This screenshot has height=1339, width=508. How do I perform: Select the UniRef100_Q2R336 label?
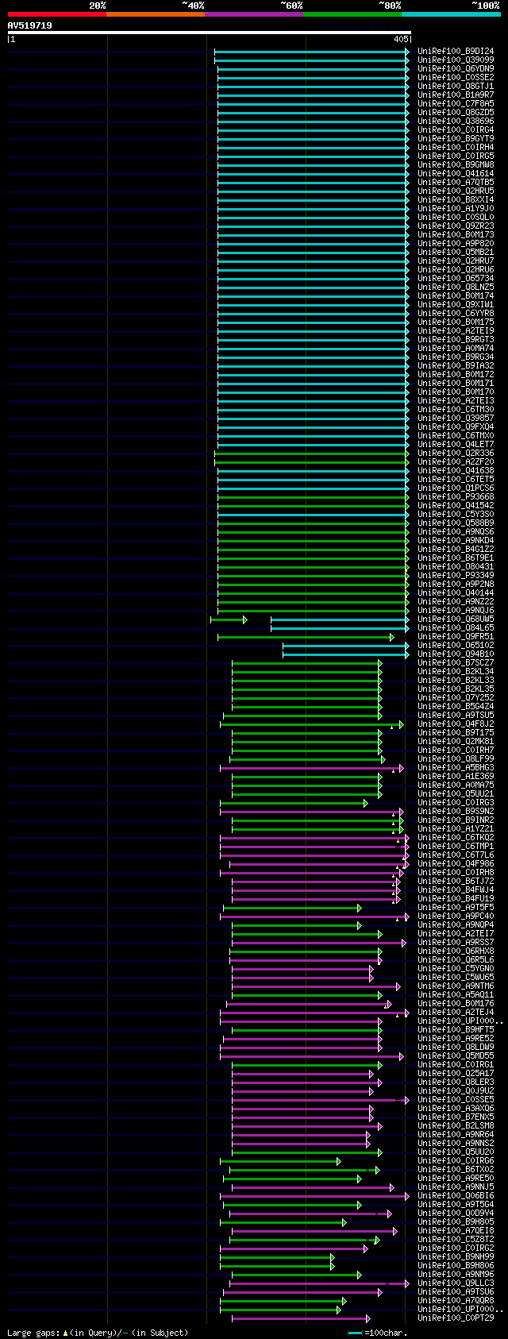[456, 453]
